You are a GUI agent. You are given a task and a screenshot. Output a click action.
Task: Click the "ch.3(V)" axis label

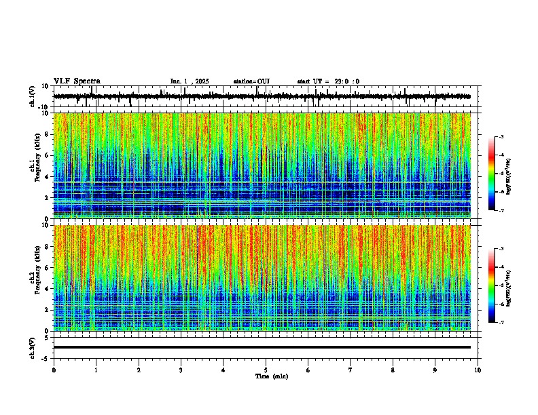pos(33,348)
